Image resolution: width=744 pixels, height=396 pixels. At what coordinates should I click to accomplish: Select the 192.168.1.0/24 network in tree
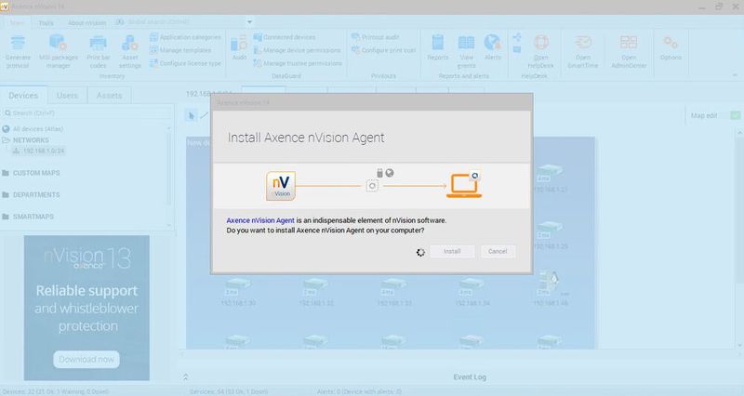coord(39,151)
